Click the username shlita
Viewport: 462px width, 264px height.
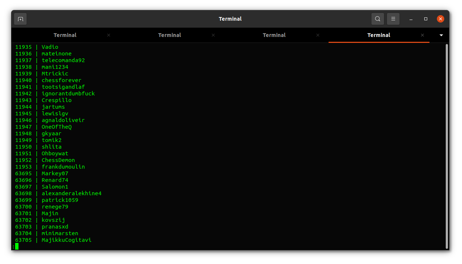(x=52, y=147)
